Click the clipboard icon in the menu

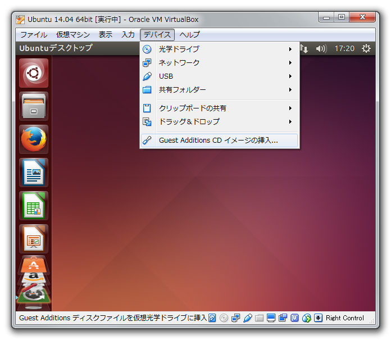click(x=147, y=108)
